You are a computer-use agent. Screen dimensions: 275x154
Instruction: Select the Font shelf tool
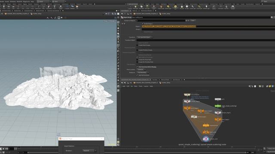pos(55,7)
